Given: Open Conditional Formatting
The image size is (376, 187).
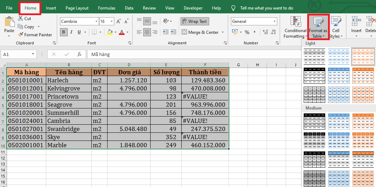Looking at the screenshot, I should [295, 27].
